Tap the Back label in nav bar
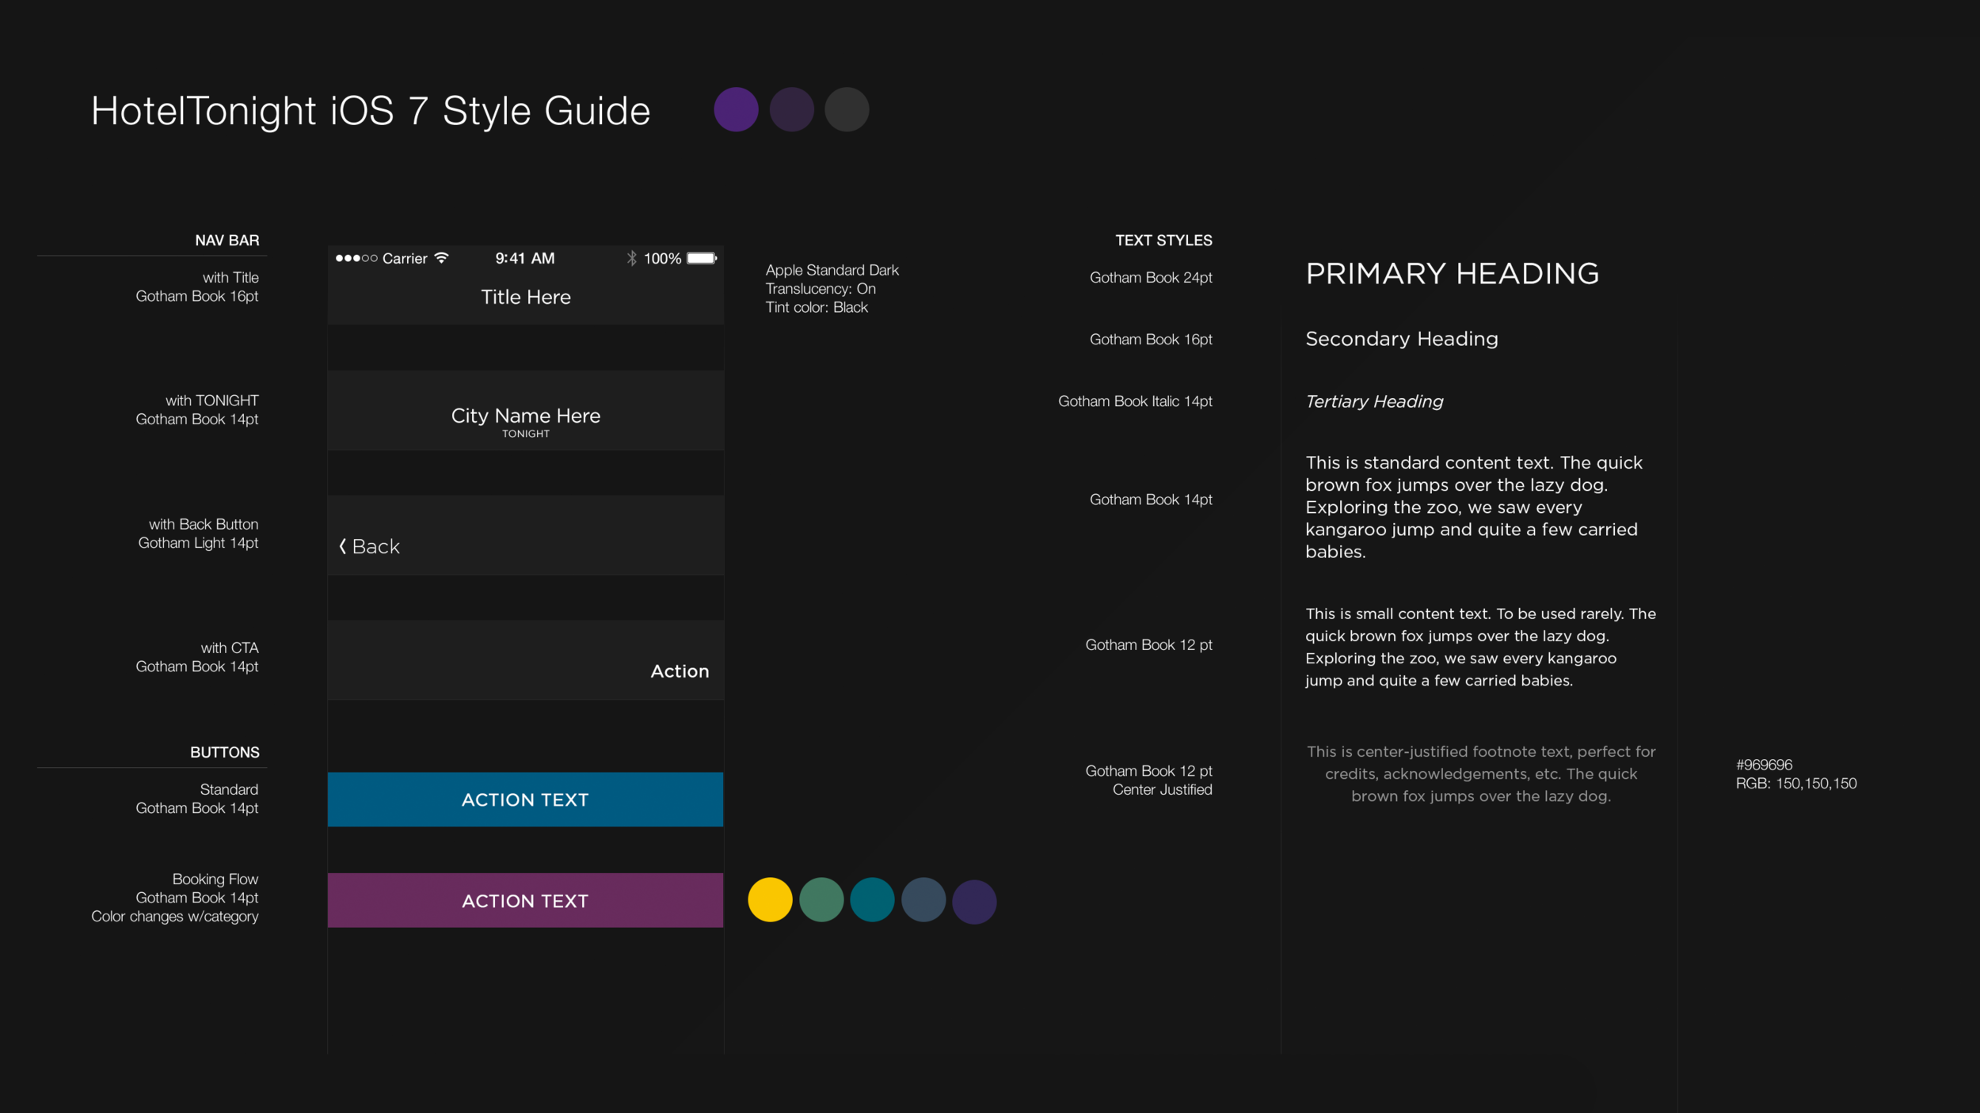The height and width of the screenshot is (1113, 1980). tap(376, 547)
